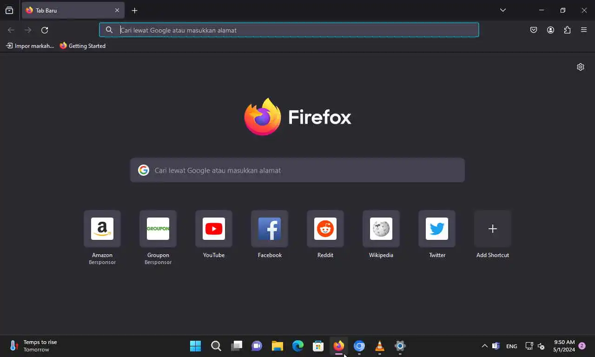The height and width of the screenshot is (357, 595).
Task: Switch to Chrome on taskbar
Action: pyautogui.click(x=359, y=346)
